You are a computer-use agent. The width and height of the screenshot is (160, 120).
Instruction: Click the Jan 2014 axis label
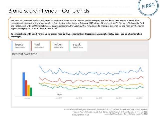pos(119,98)
